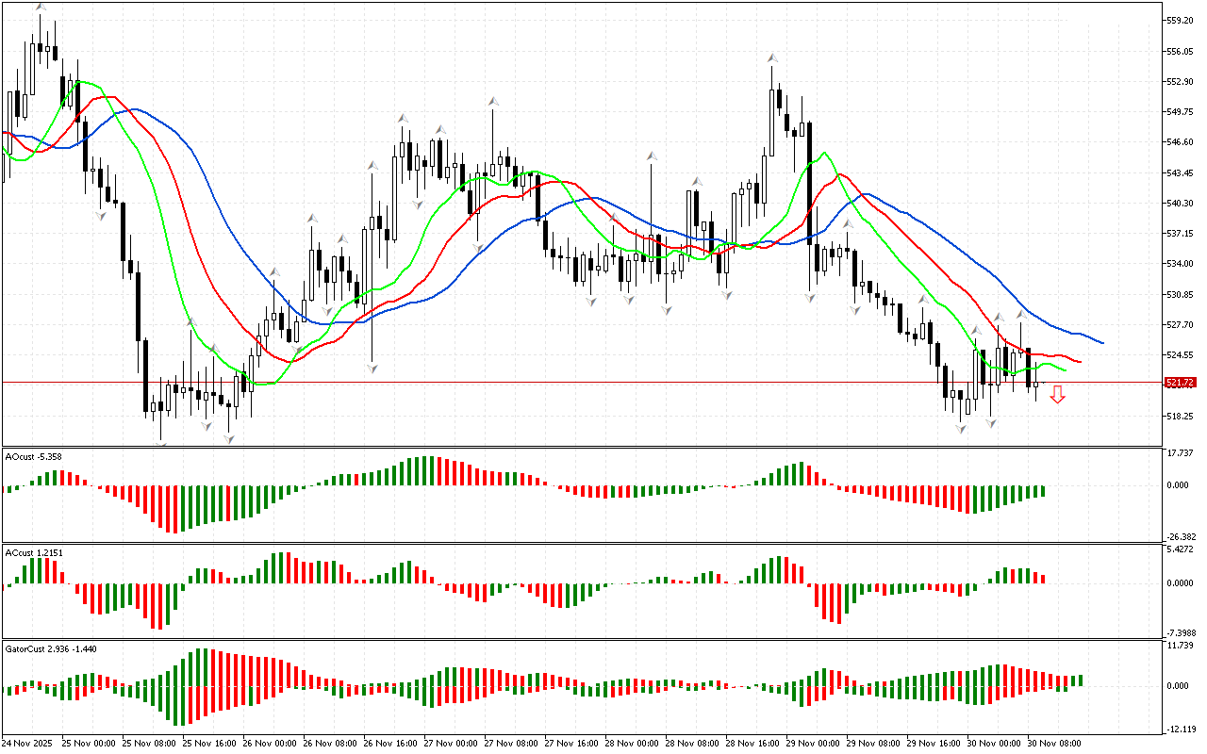Screen dimensions: 1207x754
Task: Click the 30 Nov 08:00 time label
Action: tap(1054, 743)
